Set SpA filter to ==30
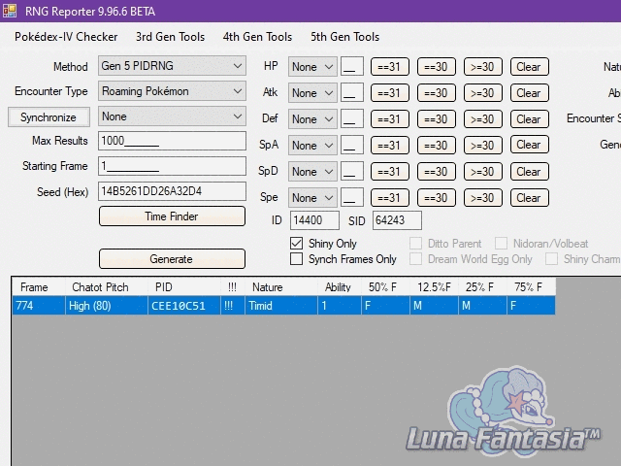 [437, 146]
